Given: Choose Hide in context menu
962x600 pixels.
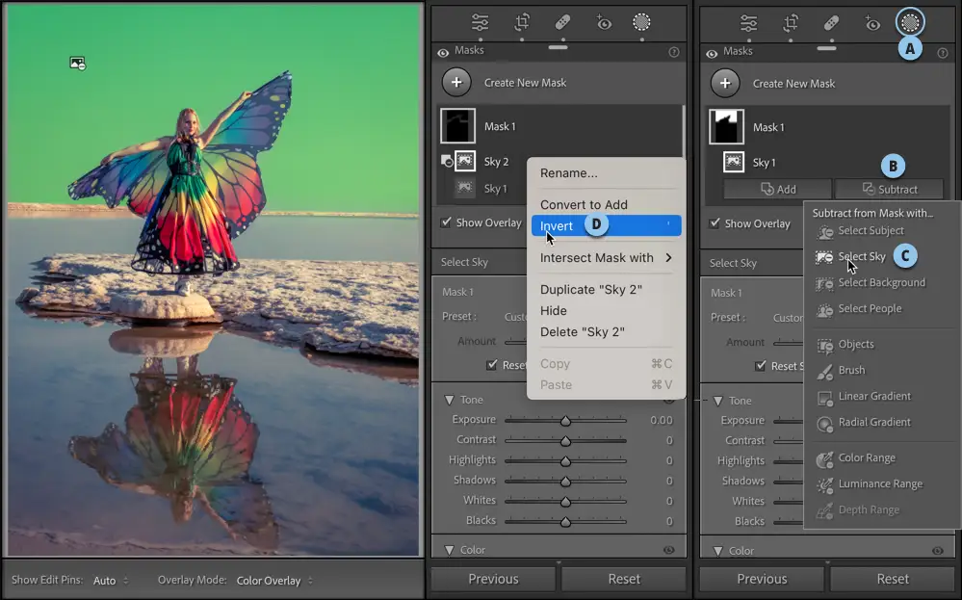Looking at the screenshot, I should (606, 310).
